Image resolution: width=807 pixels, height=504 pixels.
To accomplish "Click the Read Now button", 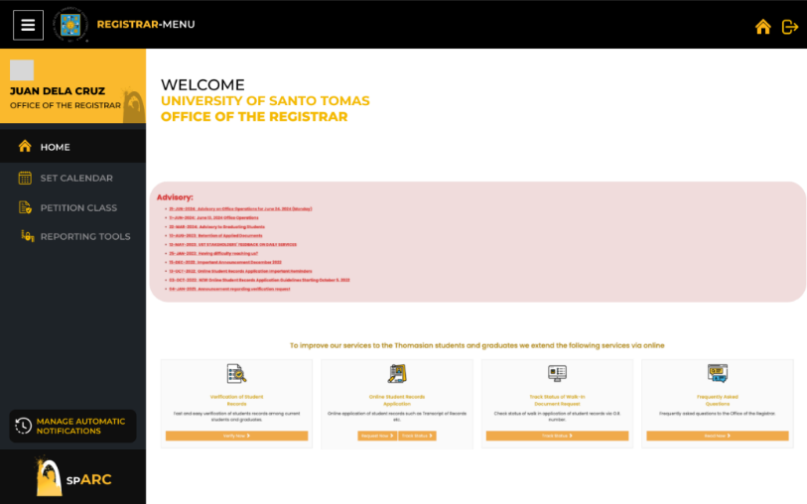I will coord(718,436).
